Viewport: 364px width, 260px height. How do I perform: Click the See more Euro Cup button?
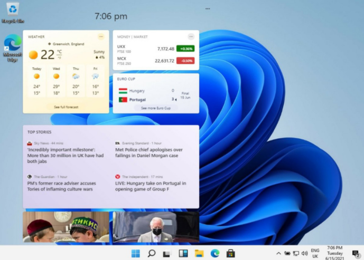tap(156, 108)
